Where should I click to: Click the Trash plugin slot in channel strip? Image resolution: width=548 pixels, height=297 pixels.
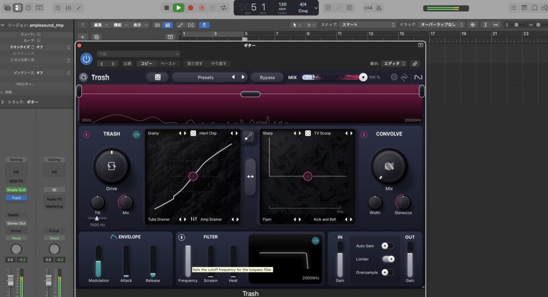[x=16, y=198]
